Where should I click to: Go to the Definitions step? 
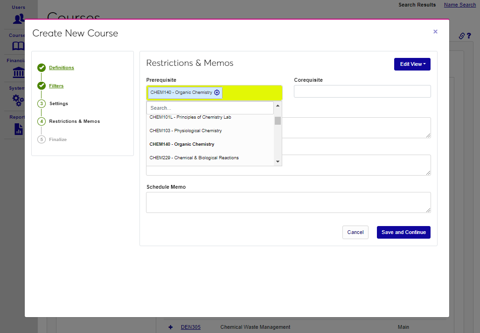click(x=62, y=68)
